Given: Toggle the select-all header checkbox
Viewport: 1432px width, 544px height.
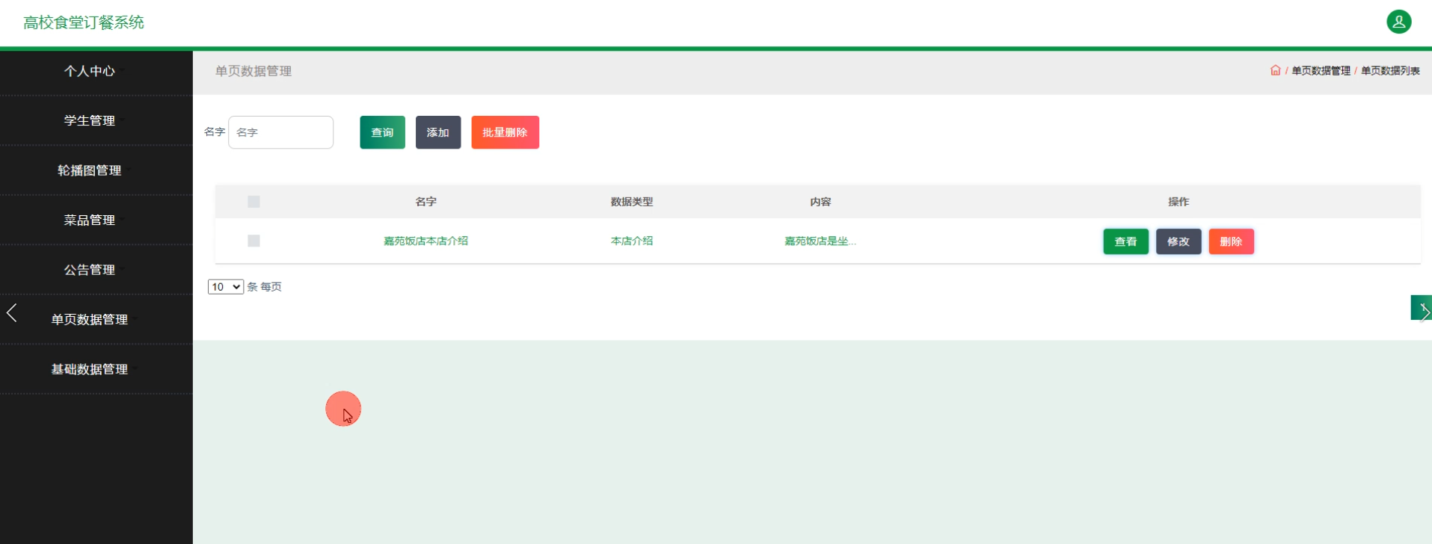Looking at the screenshot, I should 253,202.
